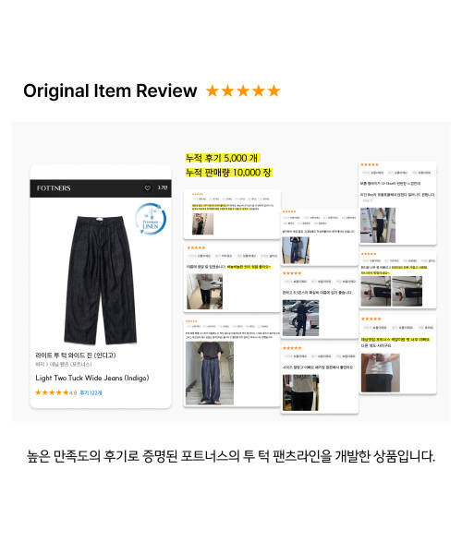Click the highlighted 5,000 cumulative reviews text
The height and width of the screenshot is (554, 462).
[x=223, y=158]
